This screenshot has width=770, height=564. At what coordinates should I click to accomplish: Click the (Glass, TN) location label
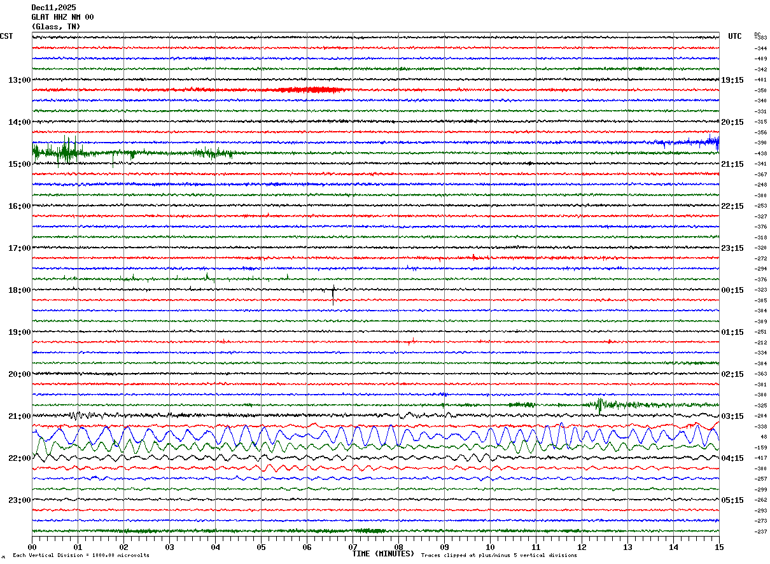coord(56,27)
